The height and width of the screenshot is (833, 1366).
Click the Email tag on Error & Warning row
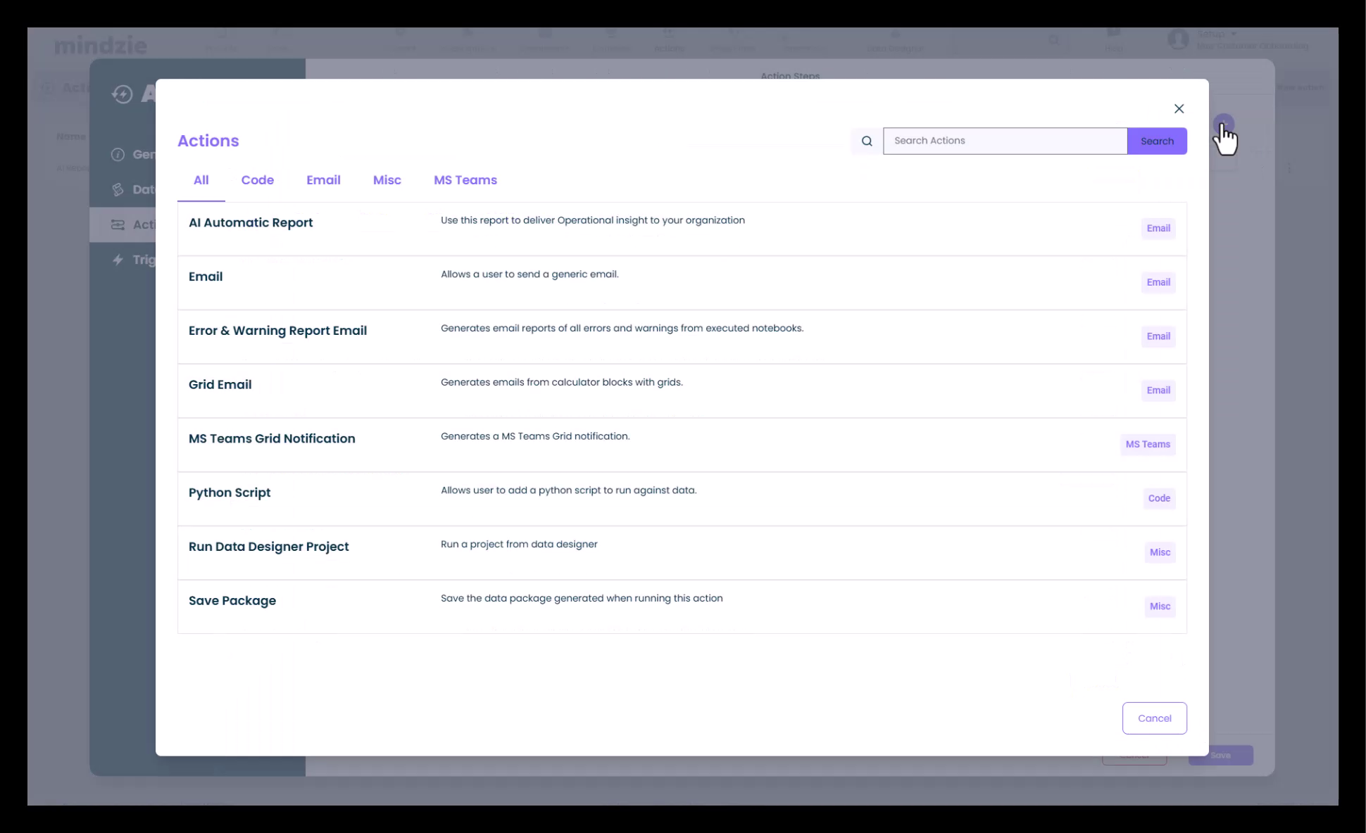(1158, 337)
